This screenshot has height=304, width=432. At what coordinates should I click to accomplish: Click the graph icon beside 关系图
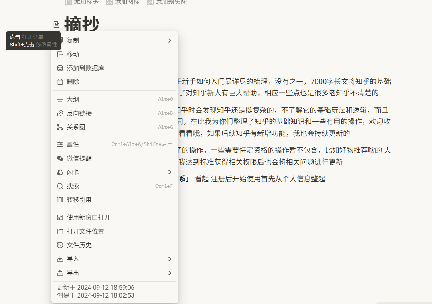tap(59, 127)
